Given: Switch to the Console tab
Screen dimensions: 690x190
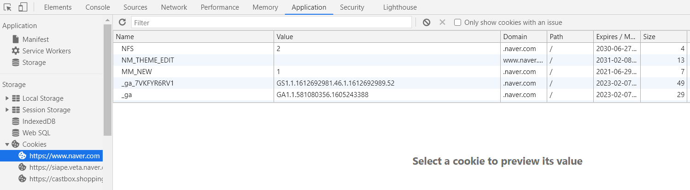Looking at the screenshot, I should tap(98, 7).
